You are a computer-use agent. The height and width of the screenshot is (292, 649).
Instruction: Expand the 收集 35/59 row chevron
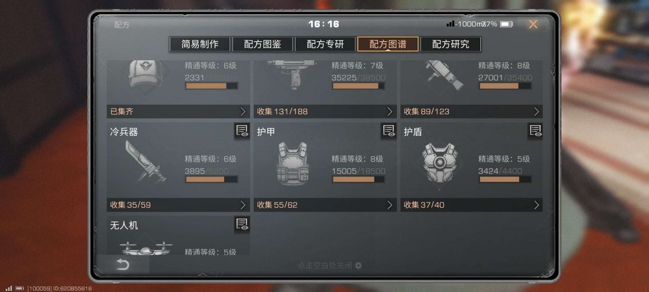pos(243,205)
